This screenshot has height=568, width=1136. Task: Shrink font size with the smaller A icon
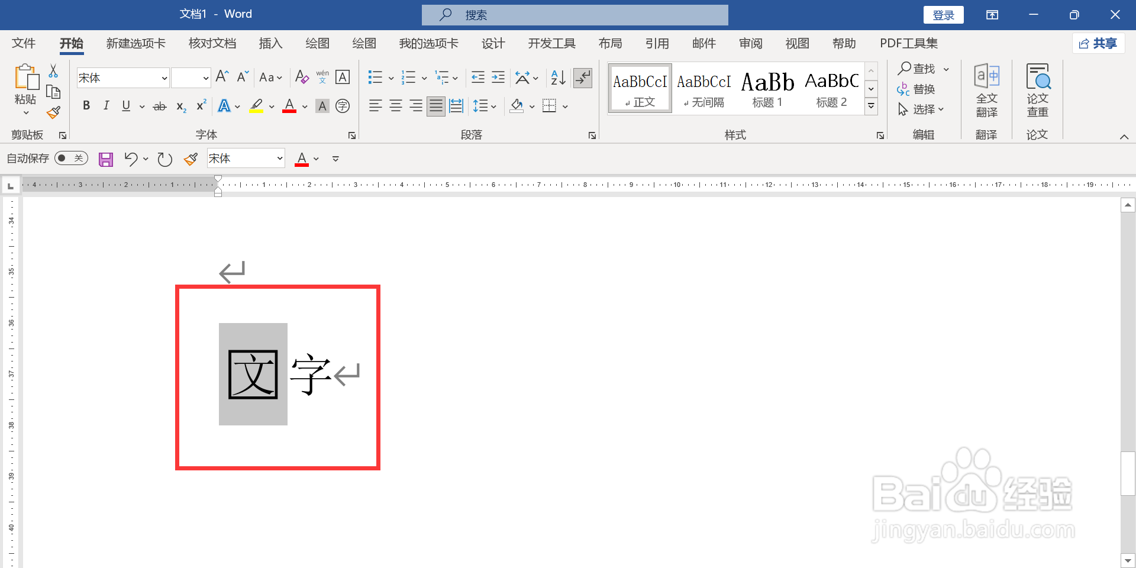coord(243,77)
